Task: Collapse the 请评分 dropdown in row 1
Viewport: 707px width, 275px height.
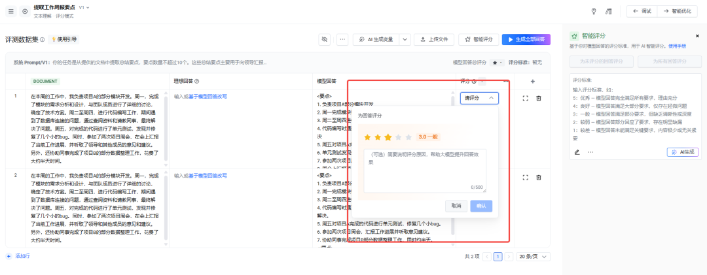Action: click(479, 98)
